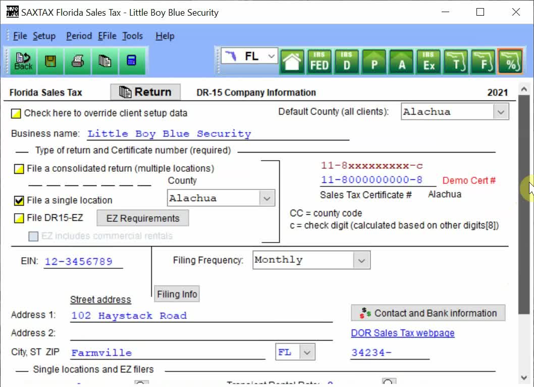Open the calculator tool icon
Viewport: 534px width, 387px height.
click(x=132, y=61)
